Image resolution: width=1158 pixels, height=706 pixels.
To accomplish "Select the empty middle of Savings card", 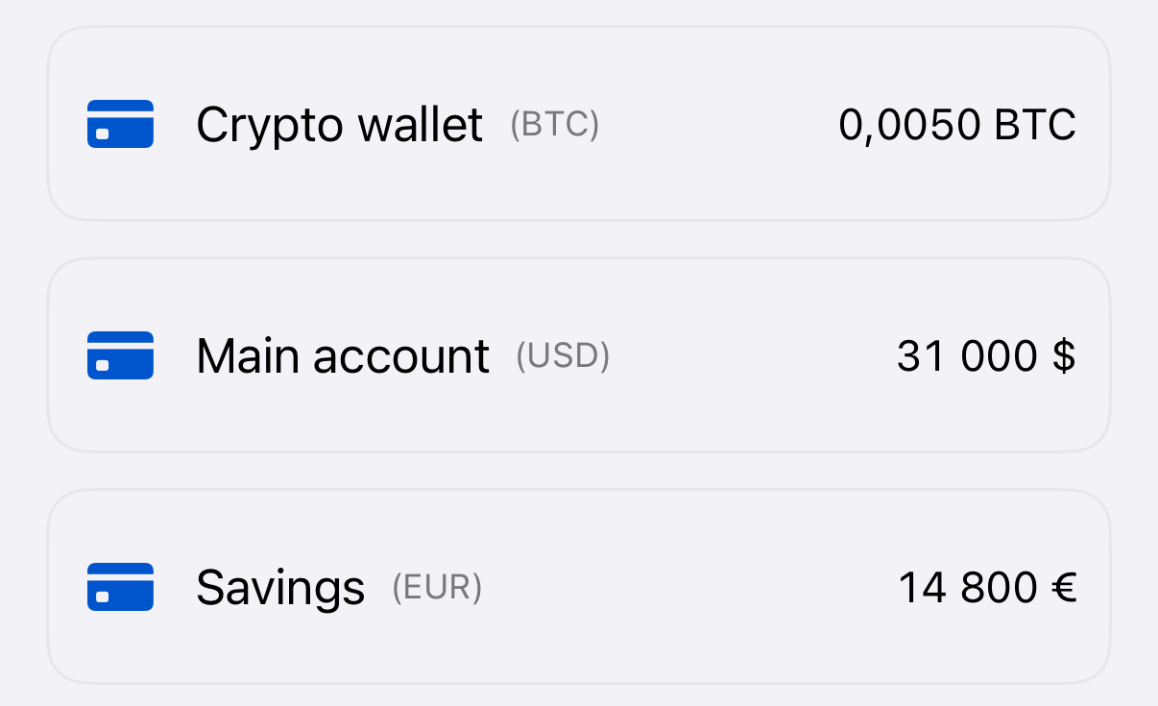I will click(687, 588).
